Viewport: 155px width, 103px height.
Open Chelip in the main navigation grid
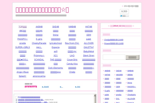point(72,72)
